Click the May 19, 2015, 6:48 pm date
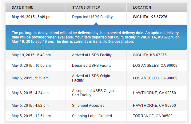 point(31,55)
